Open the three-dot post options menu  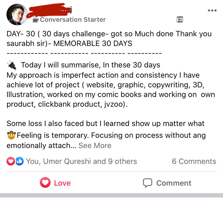(x=212, y=10)
